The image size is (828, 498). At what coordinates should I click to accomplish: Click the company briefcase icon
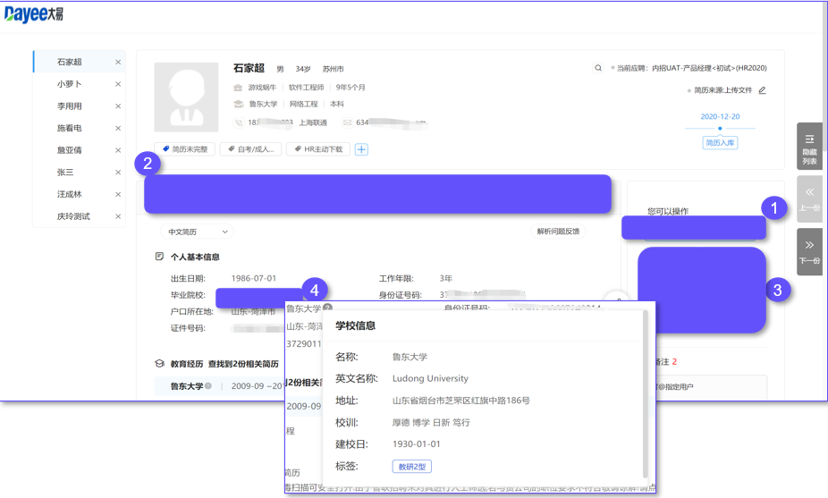[x=238, y=88]
